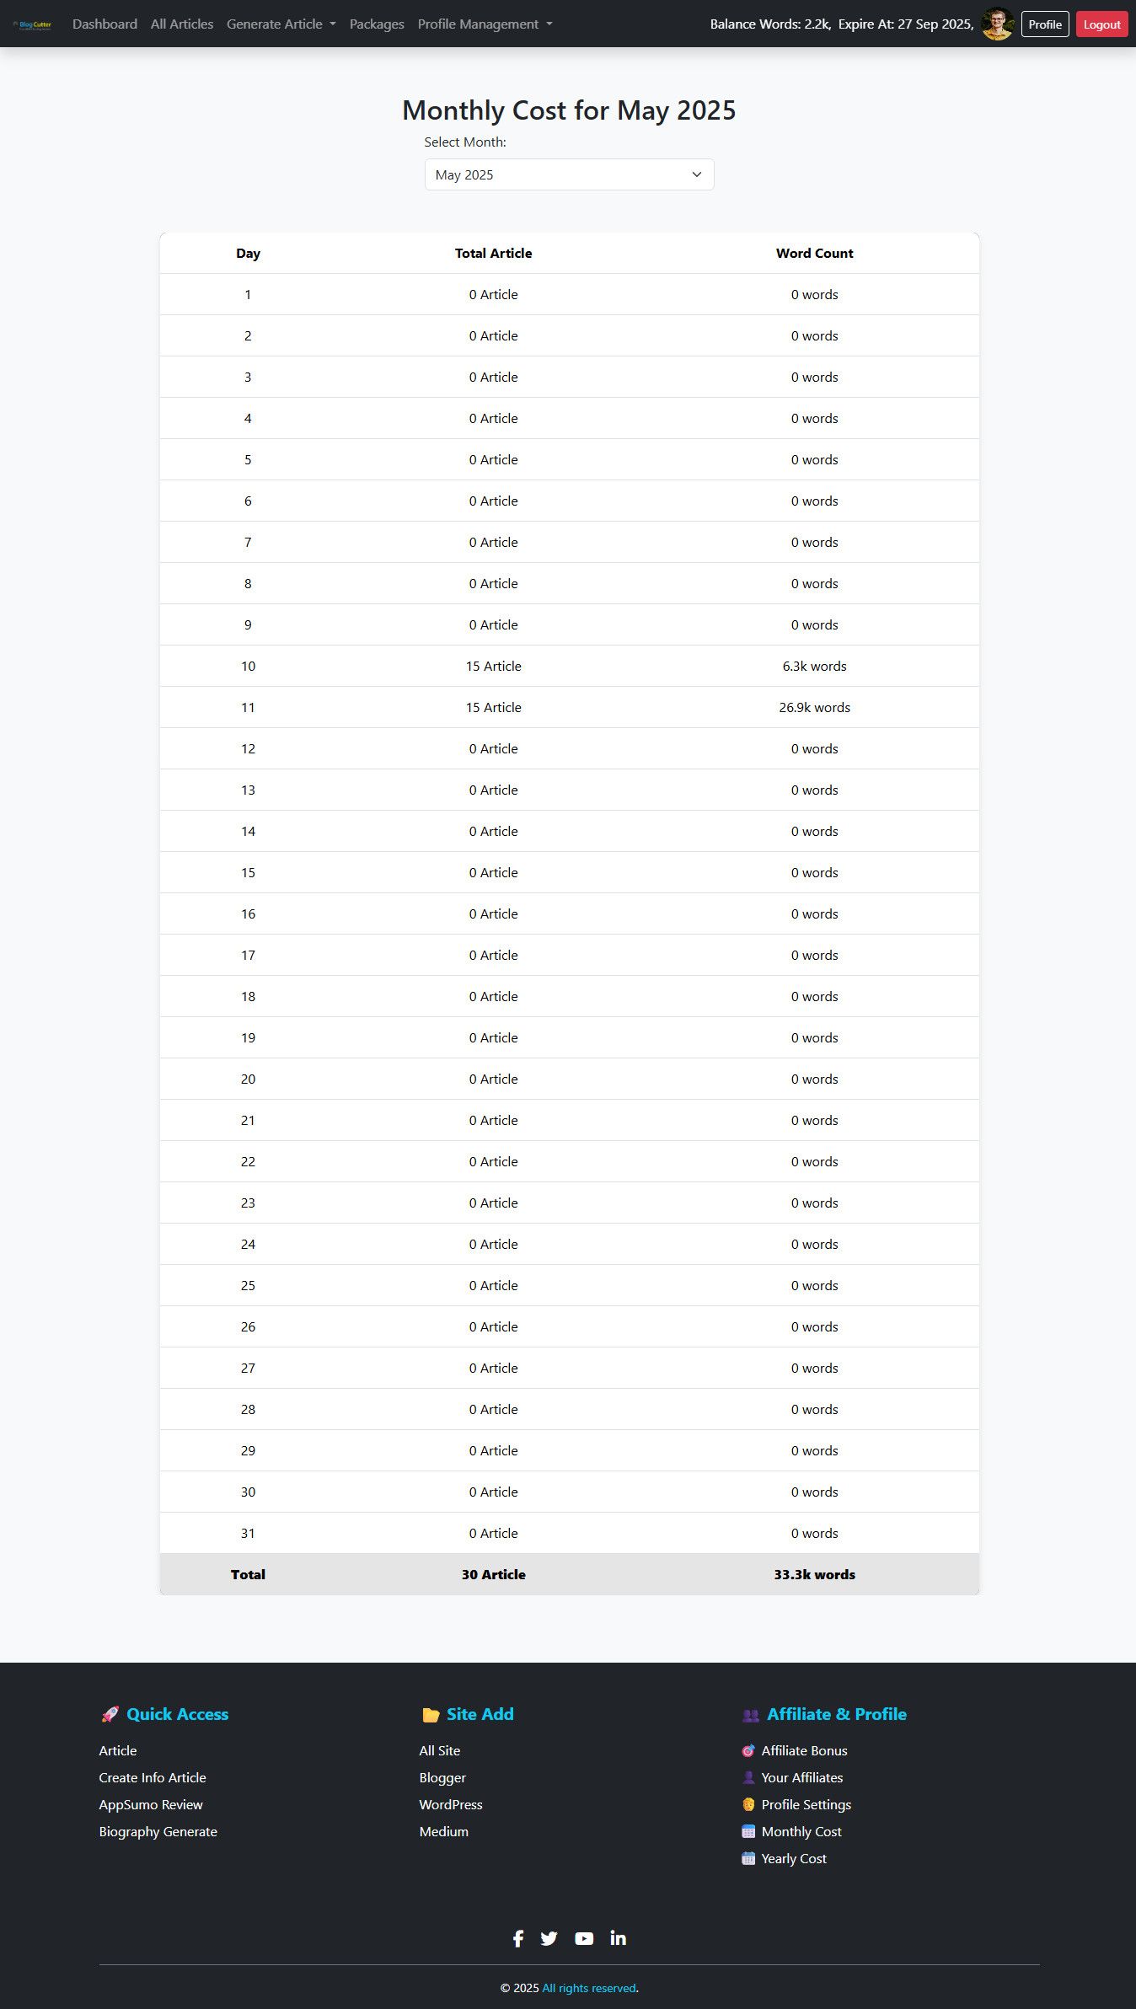Viewport: 1136px width, 2009px height.
Task: Open the LinkedIn social icon
Action: (618, 1938)
